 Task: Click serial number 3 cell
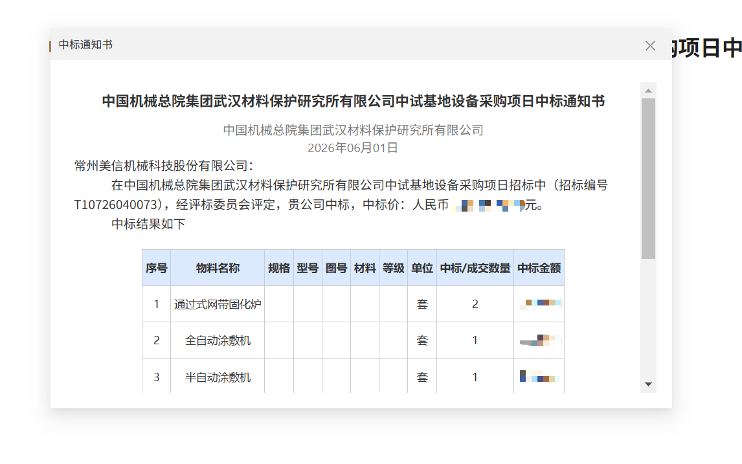pos(157,377)
